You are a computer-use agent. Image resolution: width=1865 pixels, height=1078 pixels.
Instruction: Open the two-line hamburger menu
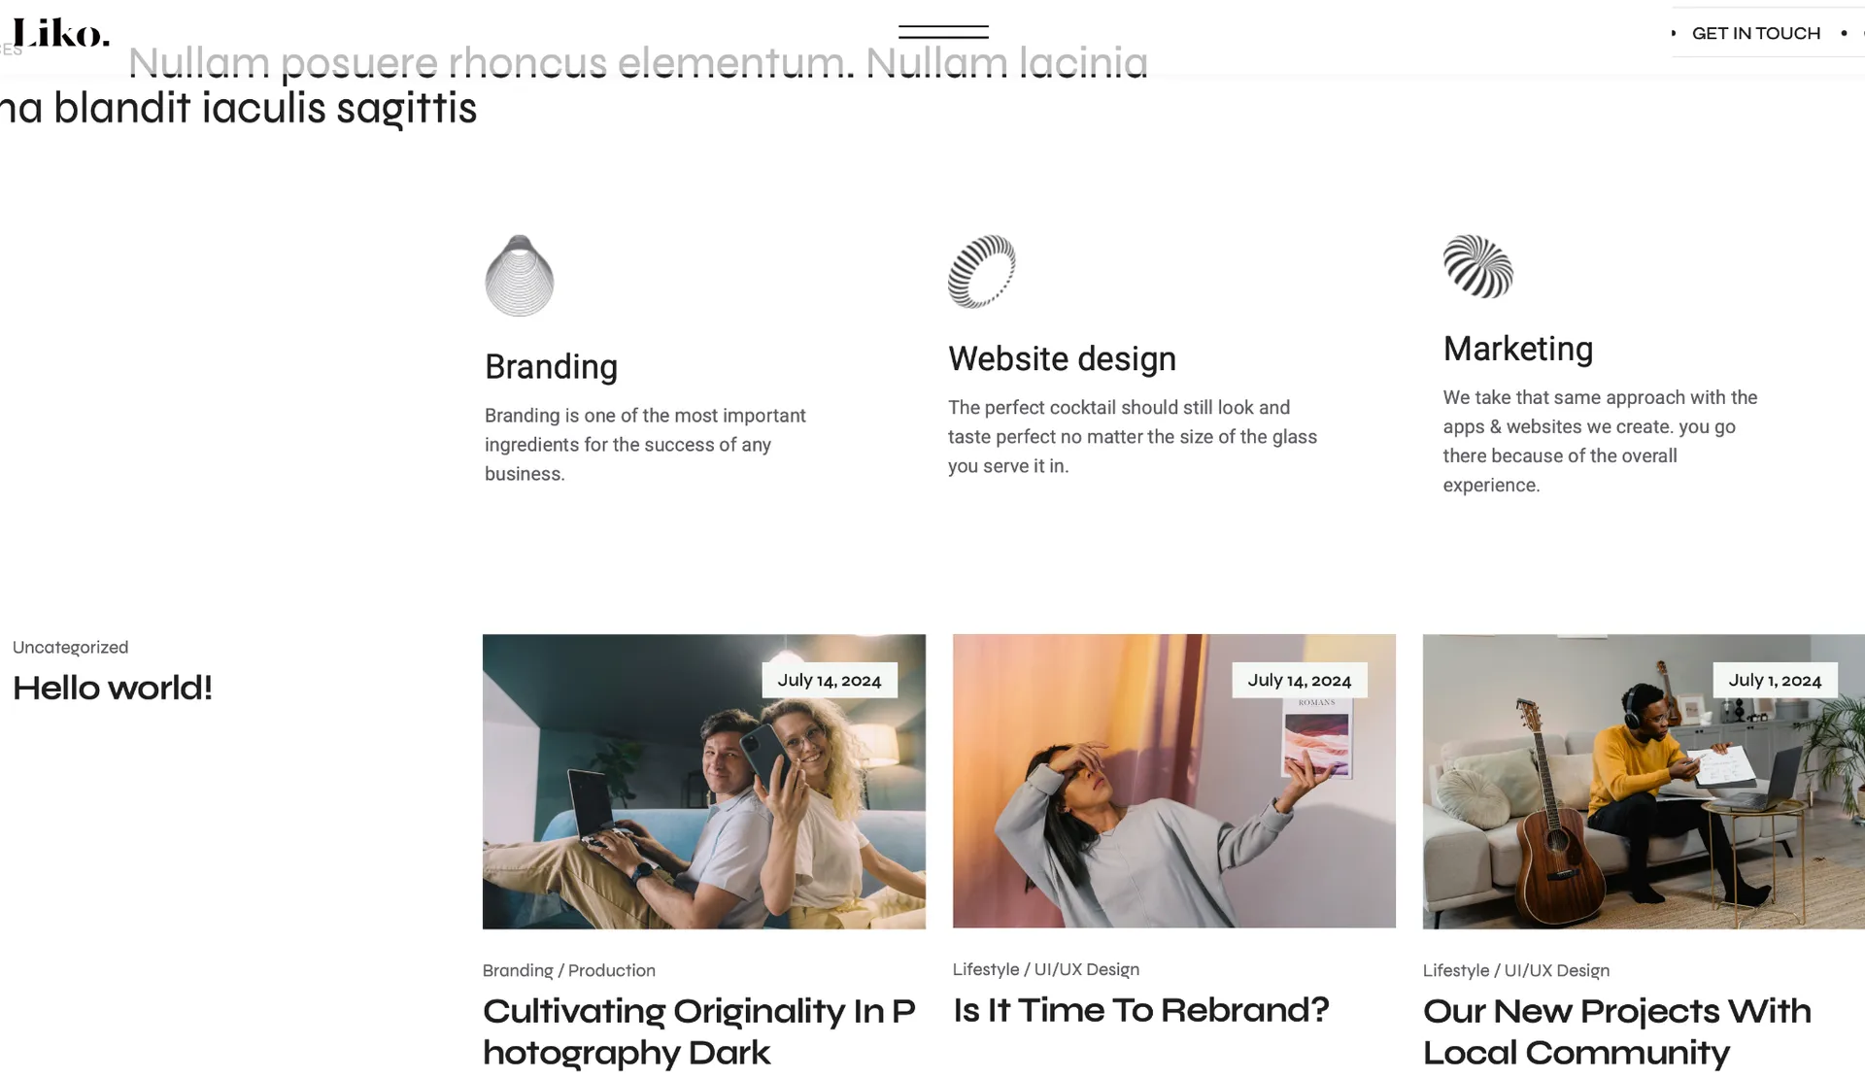click(x=943, y=32)
